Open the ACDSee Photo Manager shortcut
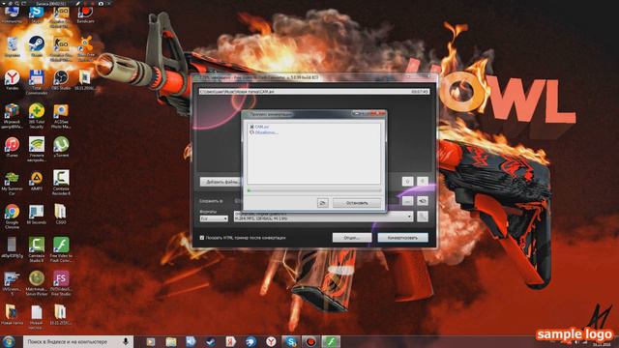This screenshot has height=348, width=619. 61,115
